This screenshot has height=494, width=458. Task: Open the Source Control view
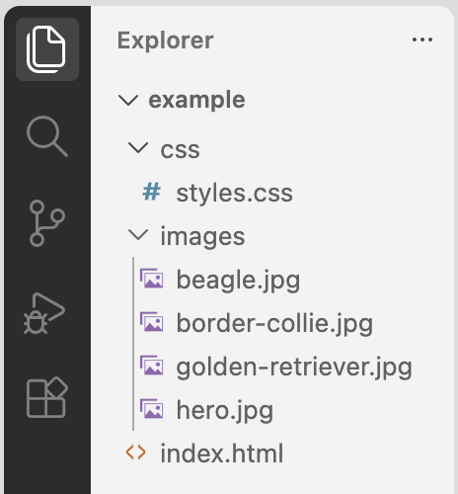[47, 223]
